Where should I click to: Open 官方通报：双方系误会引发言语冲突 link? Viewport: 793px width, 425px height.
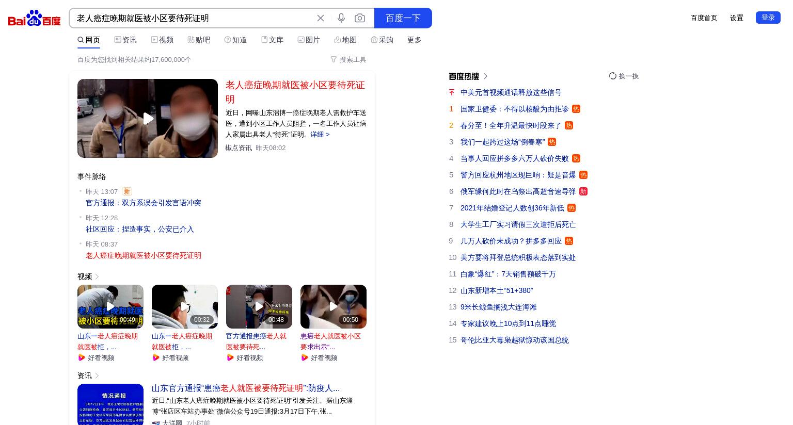coord(144,203)
